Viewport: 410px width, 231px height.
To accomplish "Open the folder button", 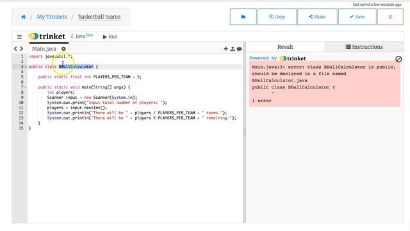I will [243, 17].
